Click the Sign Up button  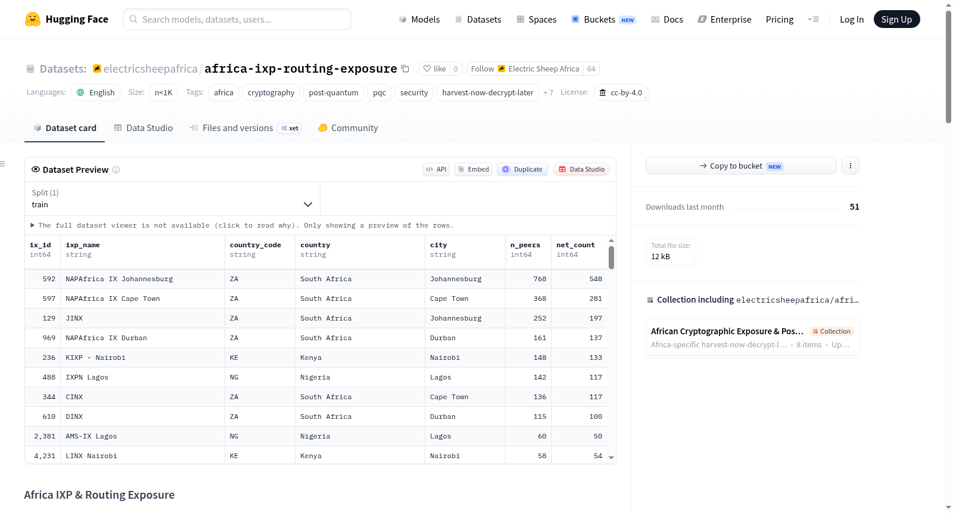896,19
